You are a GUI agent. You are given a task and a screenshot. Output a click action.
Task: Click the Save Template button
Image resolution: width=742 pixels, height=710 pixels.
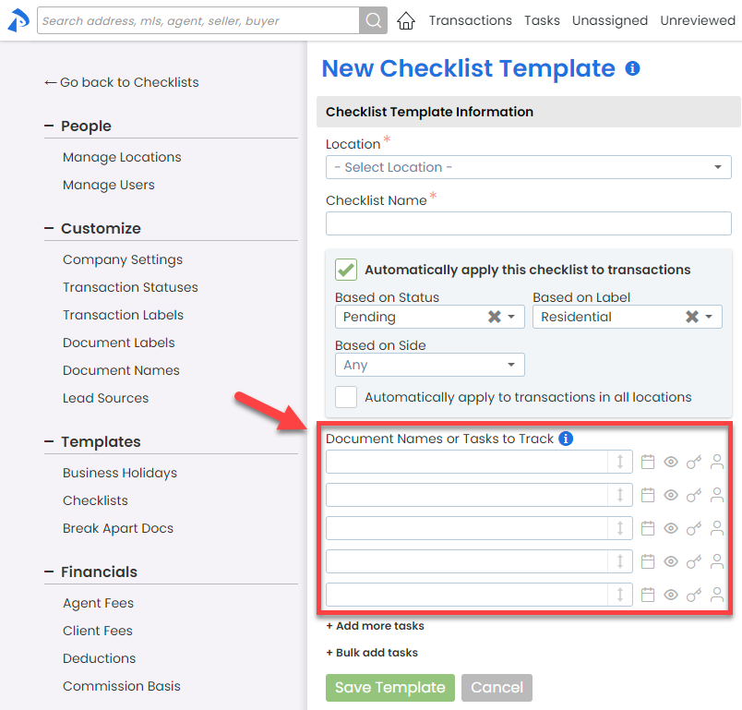point(389,687)
